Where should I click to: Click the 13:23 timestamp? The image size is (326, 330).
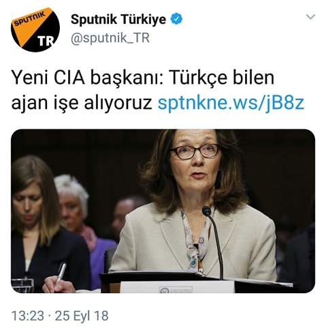[x=27, y=316]
